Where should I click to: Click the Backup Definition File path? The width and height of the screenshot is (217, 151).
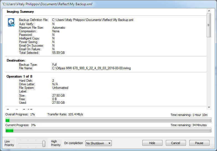coord(93,20)
